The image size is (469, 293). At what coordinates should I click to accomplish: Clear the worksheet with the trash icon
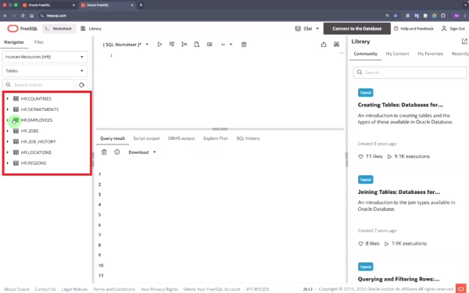(x=244, y=45)
